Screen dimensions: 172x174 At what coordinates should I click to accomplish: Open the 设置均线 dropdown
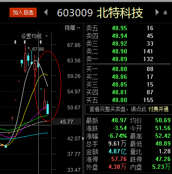pos(34,36)
